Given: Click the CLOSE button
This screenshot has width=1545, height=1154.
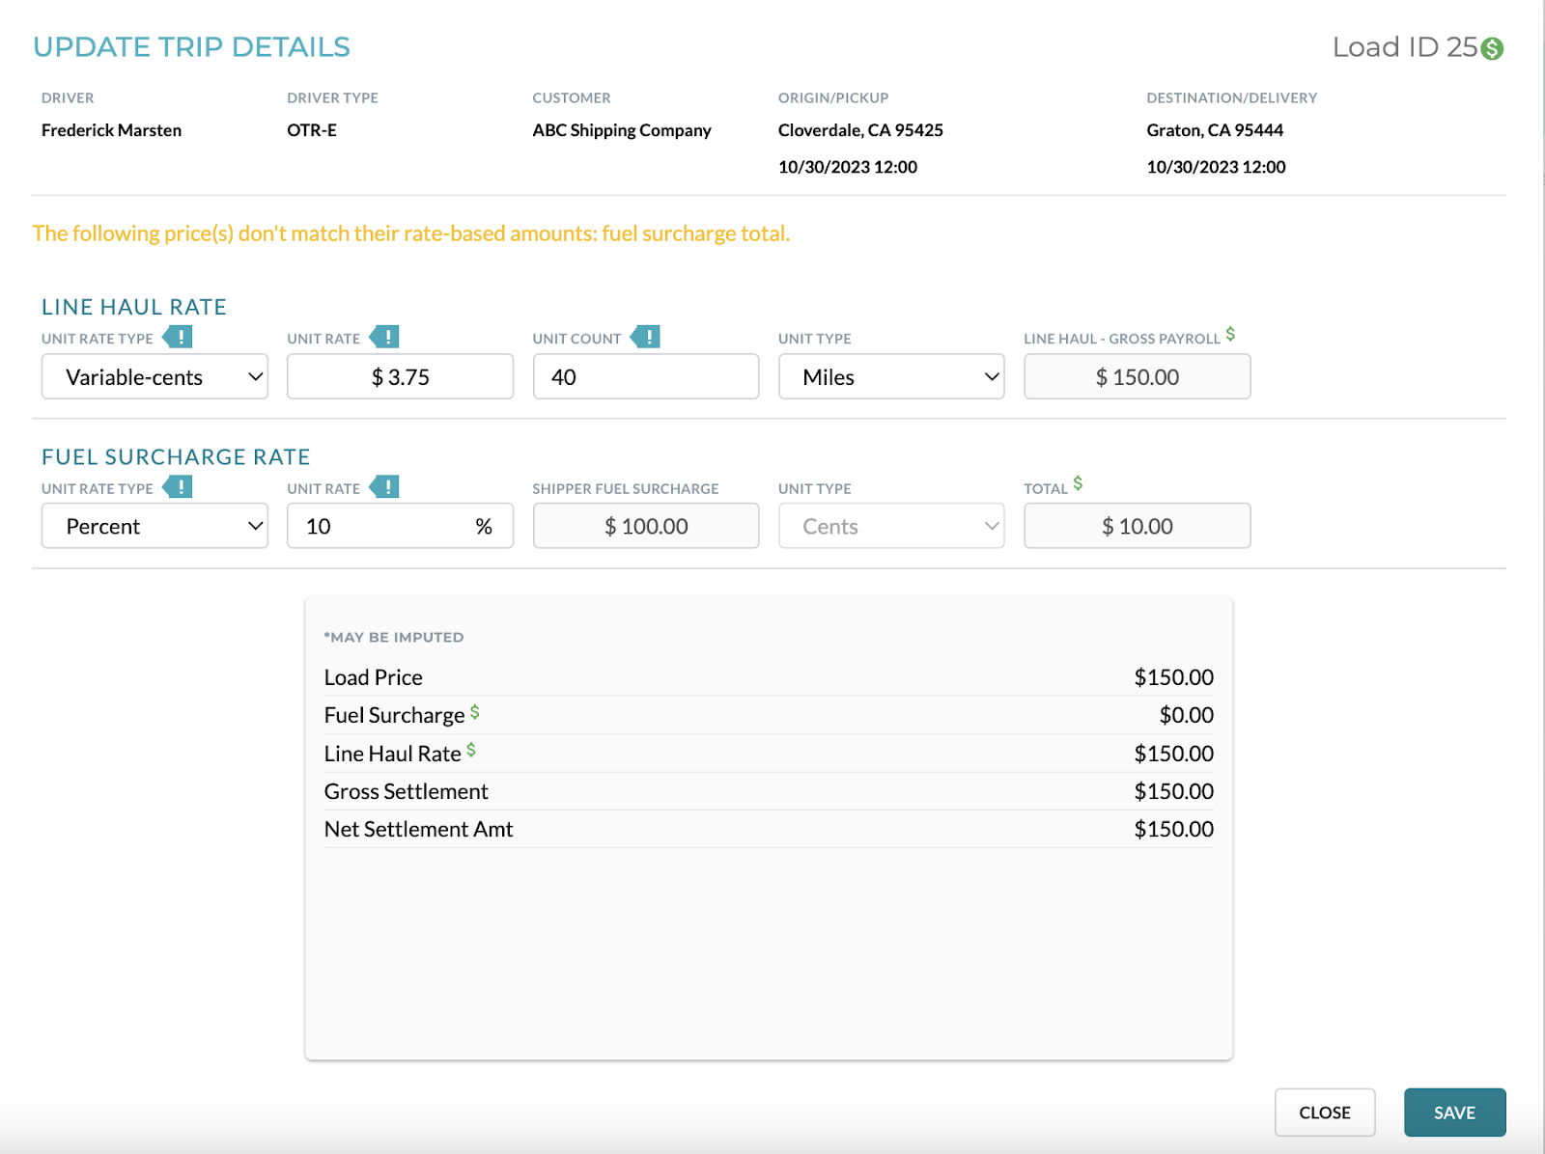Looking at the screenshot, I should click(x=1325, y=1112).
